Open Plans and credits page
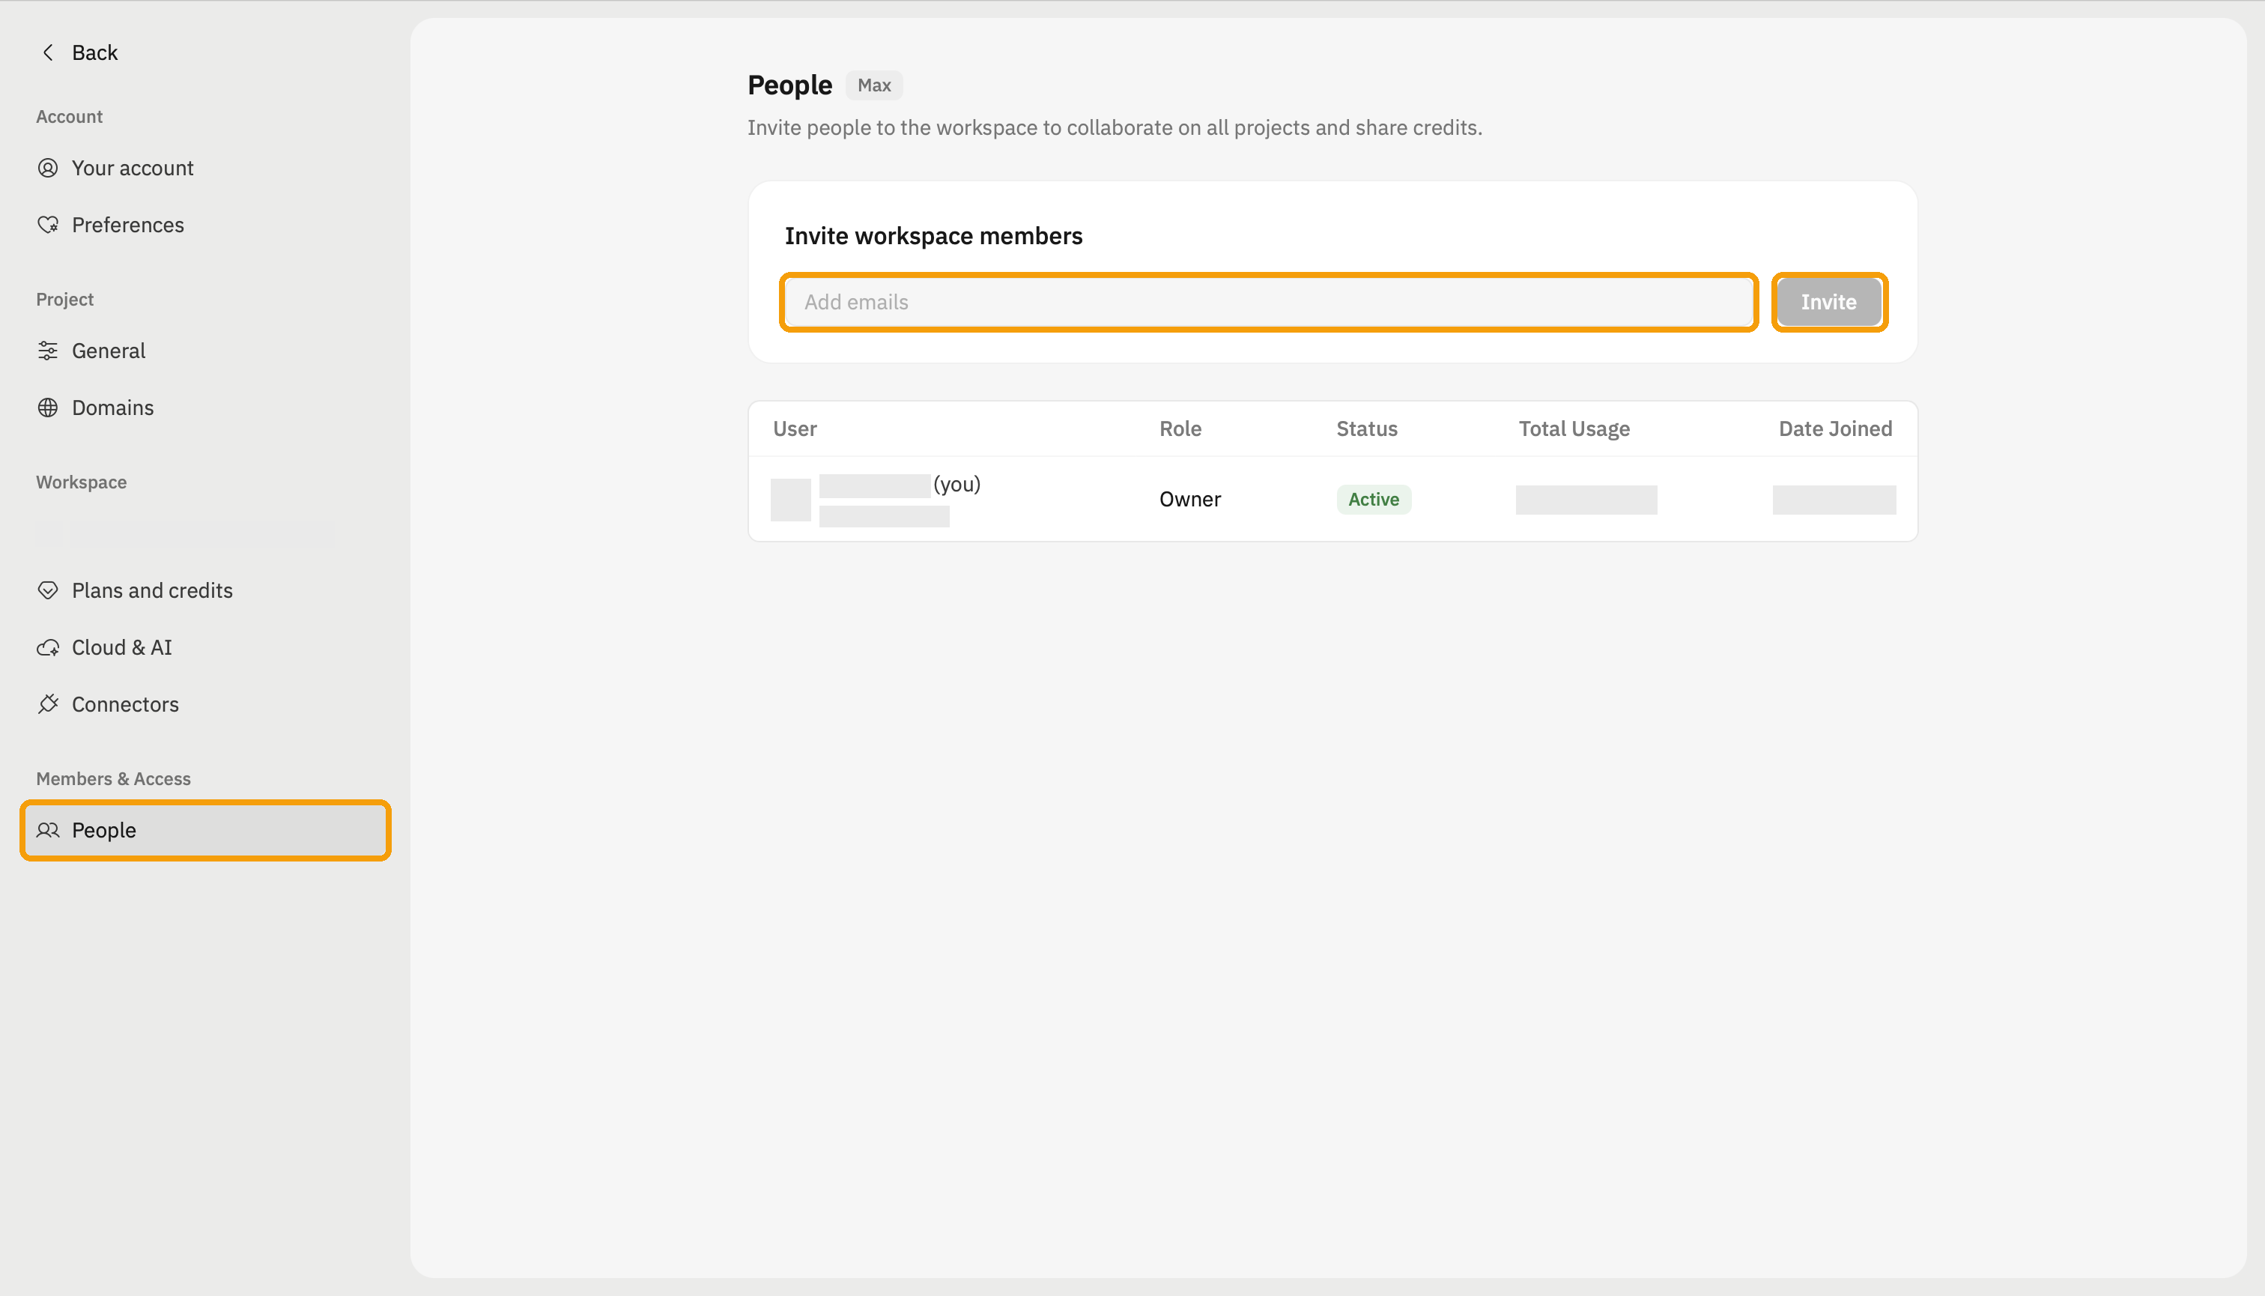The height and width of the screenshot is (1296, 2265). (152, 590)
